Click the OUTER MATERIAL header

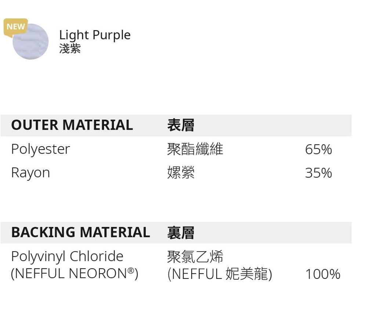pyautogui.click(x=72, y=125)
